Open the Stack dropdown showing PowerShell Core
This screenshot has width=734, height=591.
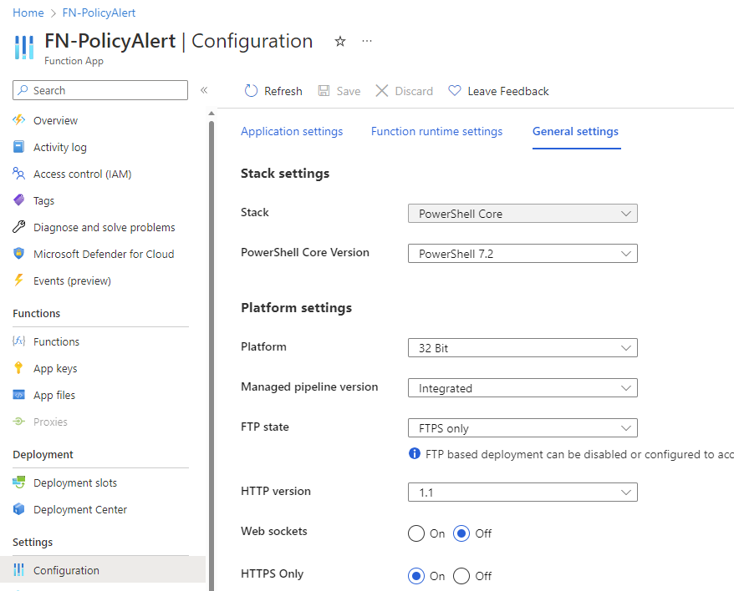click(522, 214)
